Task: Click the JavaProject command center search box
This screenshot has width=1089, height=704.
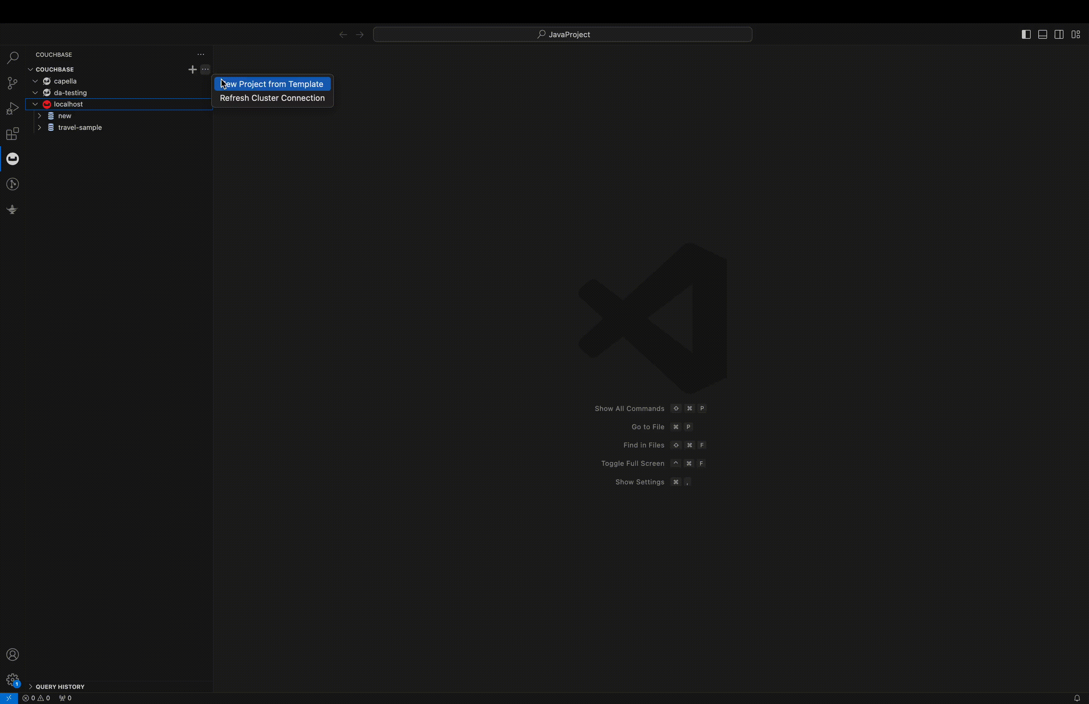Action: (562, 34)
